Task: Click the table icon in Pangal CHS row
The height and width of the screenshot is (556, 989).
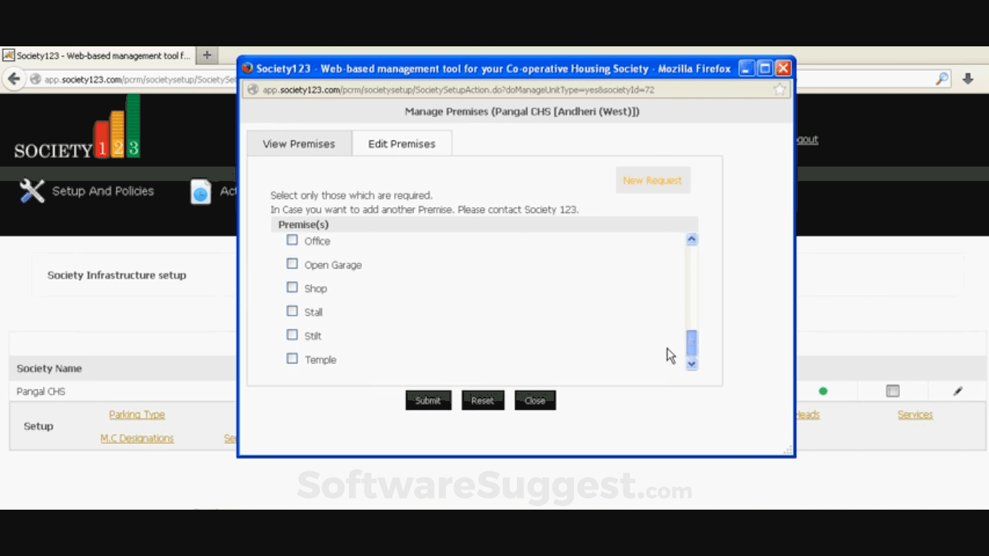Action: pyautogui.click(x=893, y=391)
